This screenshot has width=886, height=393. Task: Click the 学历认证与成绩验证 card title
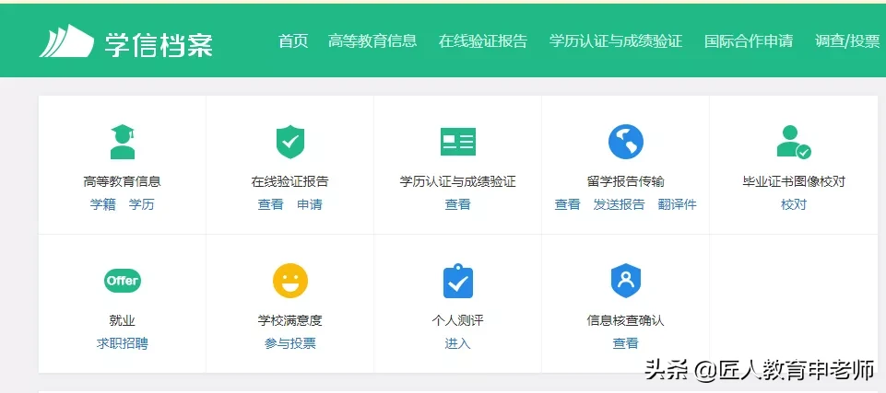(x=457, y=181)
